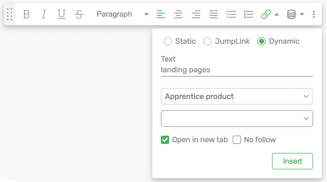Image resolution: width=327 pixels, height=182 pixels.
Task: Expand the Apprentice product dropdown
Action: click(237, 96)
